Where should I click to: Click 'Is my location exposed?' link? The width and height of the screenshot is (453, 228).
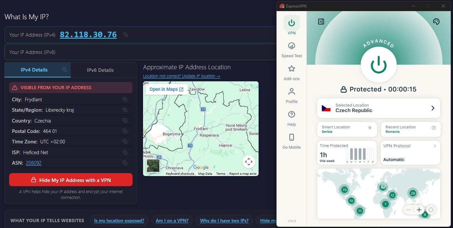(x=119, y=220)
